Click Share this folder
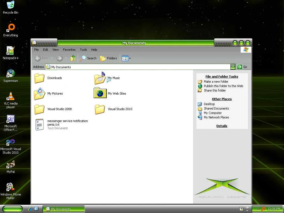Viewport: 284px width, 213px height. [212, 90]
